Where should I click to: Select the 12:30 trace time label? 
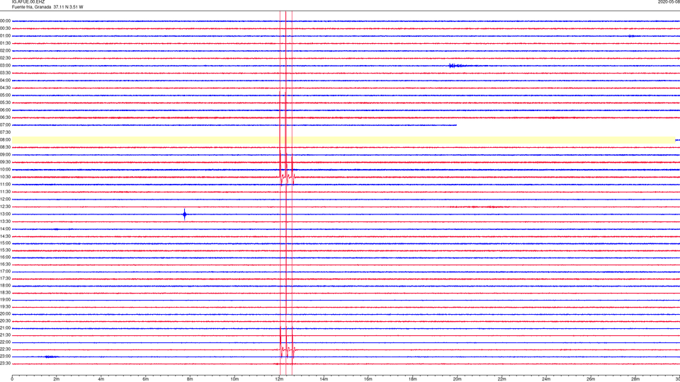point(5,207)
